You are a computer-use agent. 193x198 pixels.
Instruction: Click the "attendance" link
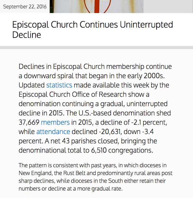pyautogui.click(x=53, y=132)
